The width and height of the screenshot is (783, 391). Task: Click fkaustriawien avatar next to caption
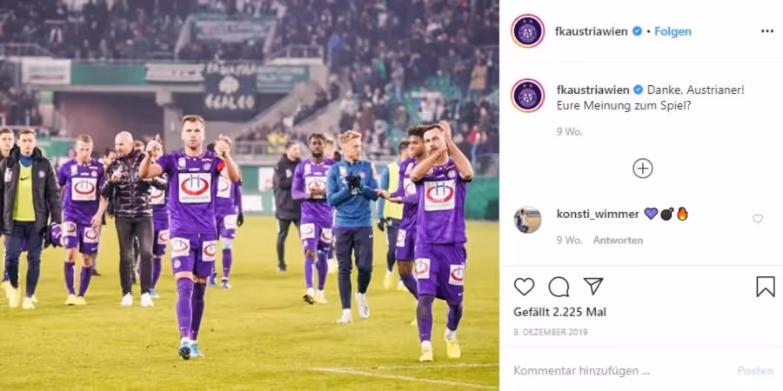tap(528, 96)
